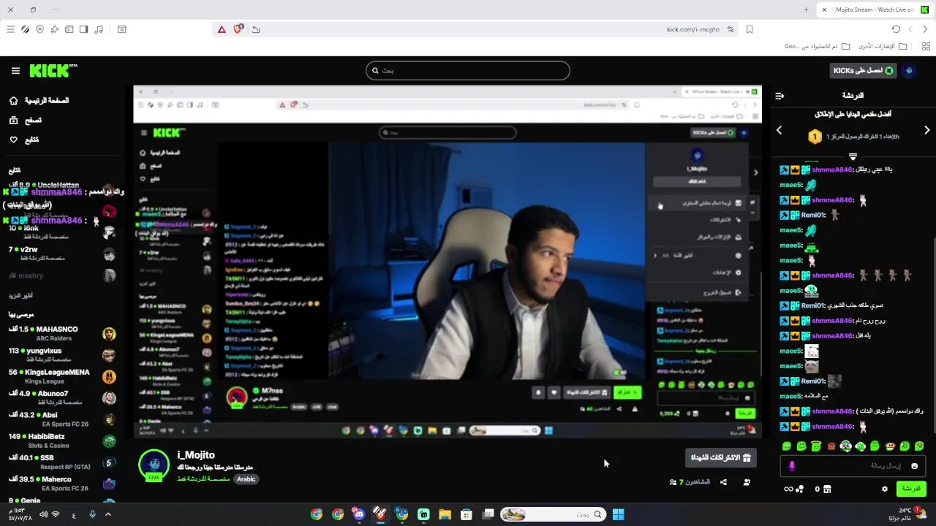Open the emoji picker in chat
Screen dimensions: 936x526
(x=914, y=466)
